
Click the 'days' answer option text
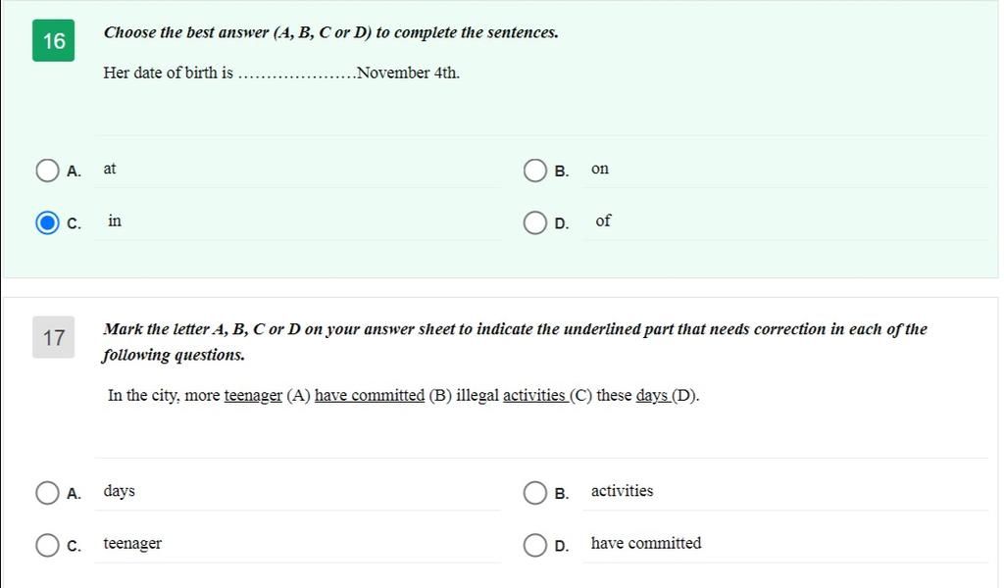(119, 491)
